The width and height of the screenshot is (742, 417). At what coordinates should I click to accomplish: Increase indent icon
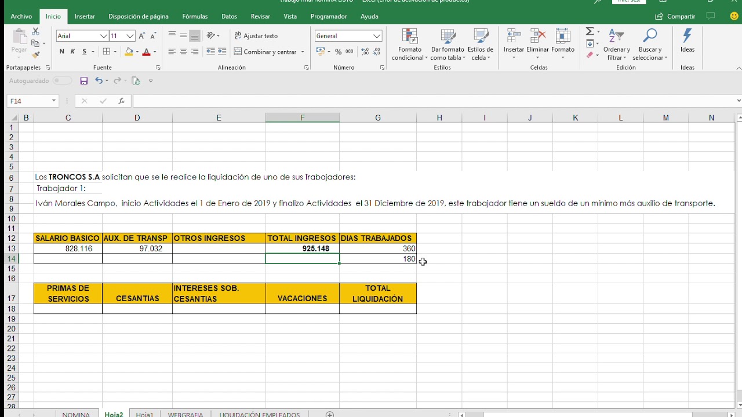[x=222, y=52]
